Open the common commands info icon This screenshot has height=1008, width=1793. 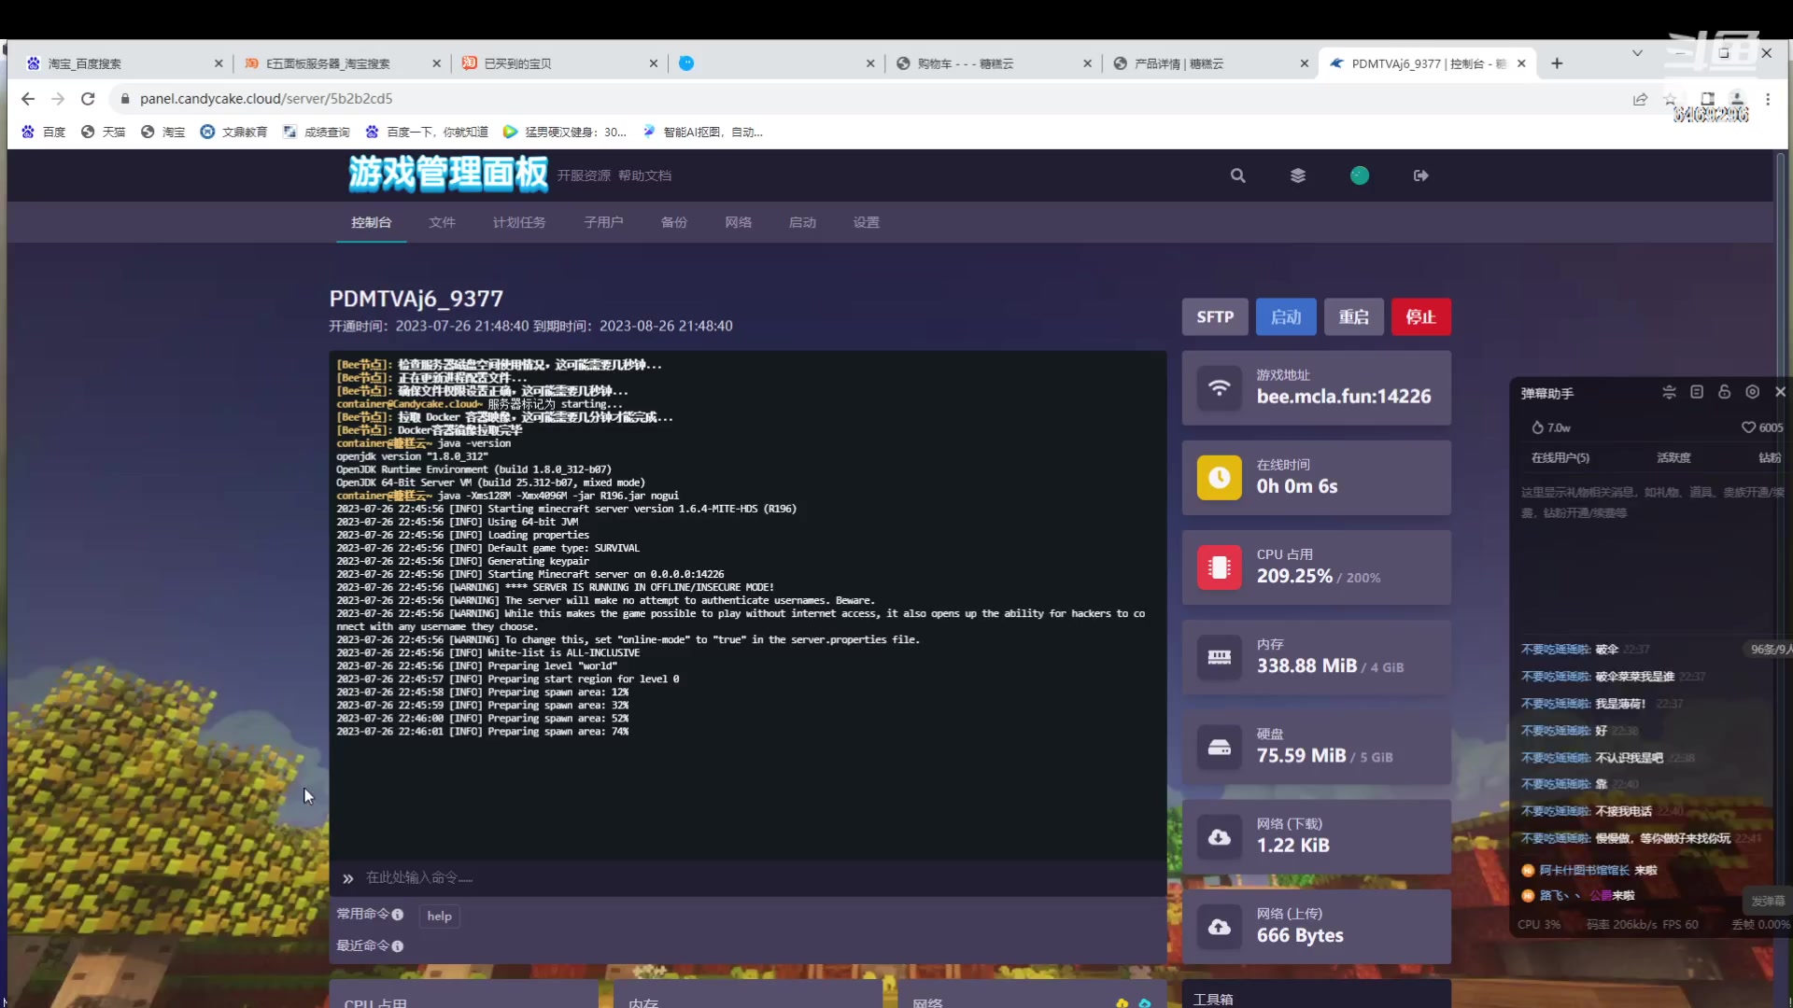click(x=398, y=915)
